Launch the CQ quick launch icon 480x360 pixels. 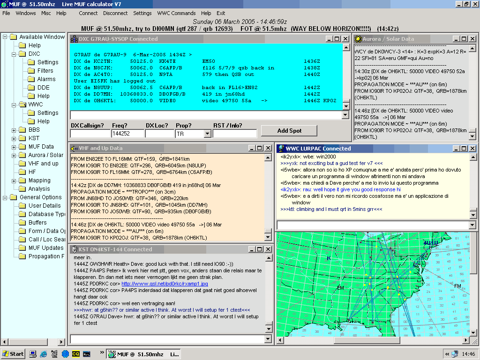tap(76, 354)
